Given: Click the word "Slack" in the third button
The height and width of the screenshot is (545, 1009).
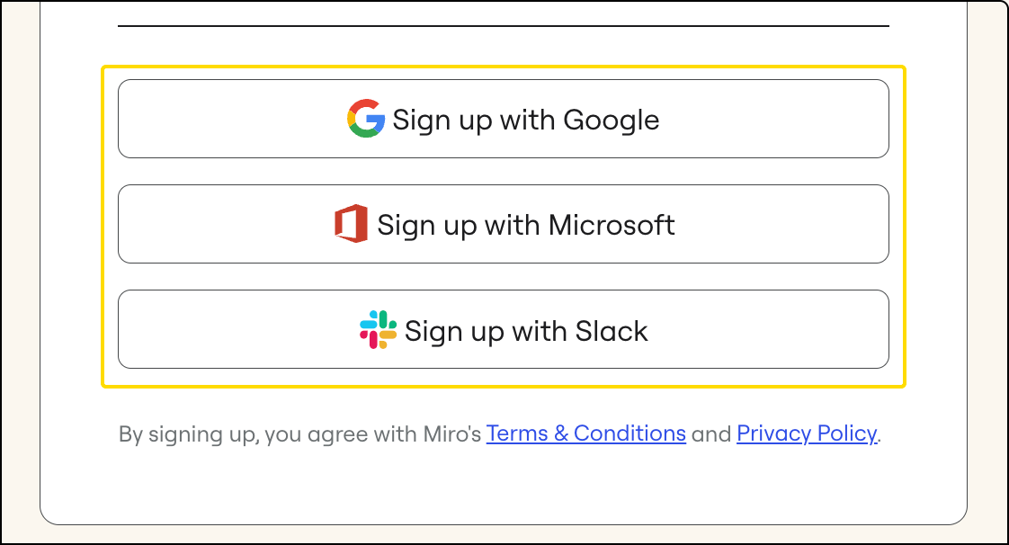Looking at the screenshot, I should [612, 331].
